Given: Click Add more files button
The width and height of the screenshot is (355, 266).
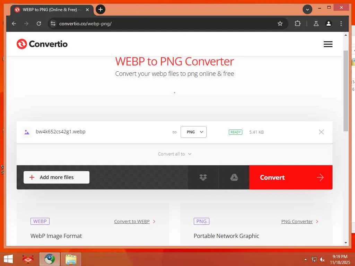Looking at the screenshot, I should [57, 177].
